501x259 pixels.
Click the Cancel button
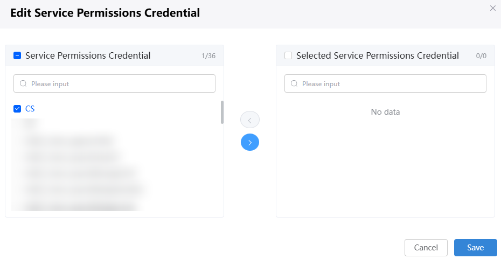[x=426, y=248]
